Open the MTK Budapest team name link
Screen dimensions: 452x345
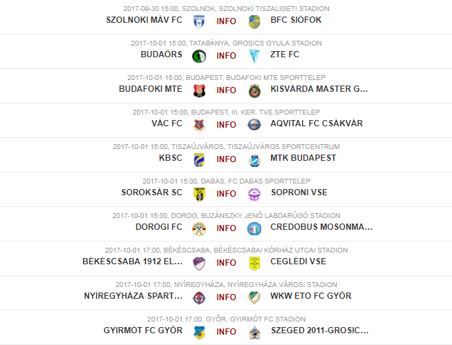click(x=303, y=158)
